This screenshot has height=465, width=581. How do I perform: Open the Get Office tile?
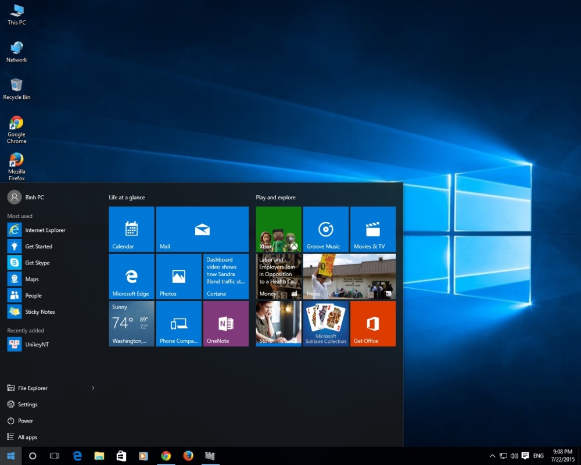pos(372,324)
